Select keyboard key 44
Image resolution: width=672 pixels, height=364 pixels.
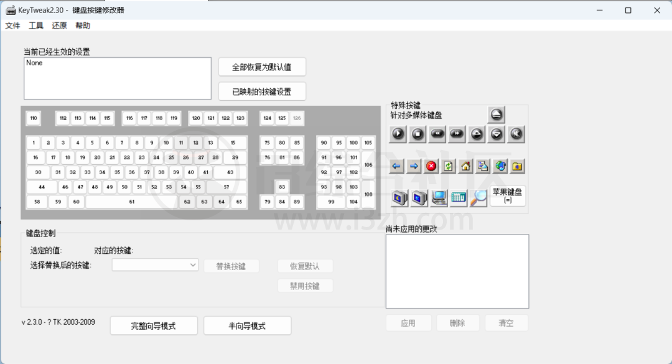click(42, 187)
